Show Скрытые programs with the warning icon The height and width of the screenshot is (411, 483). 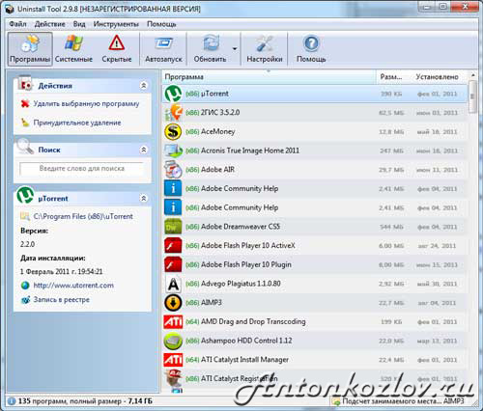tap(117, 49)
